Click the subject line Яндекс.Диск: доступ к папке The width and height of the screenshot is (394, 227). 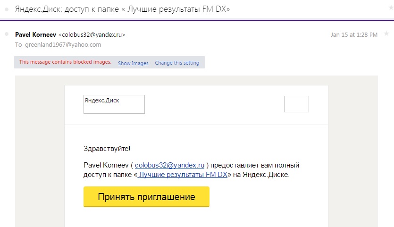[122, 9]
